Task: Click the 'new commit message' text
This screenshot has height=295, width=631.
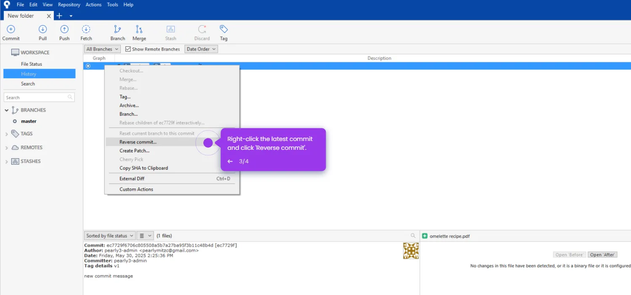Action: pyautogui.click(x=109, y=276)
